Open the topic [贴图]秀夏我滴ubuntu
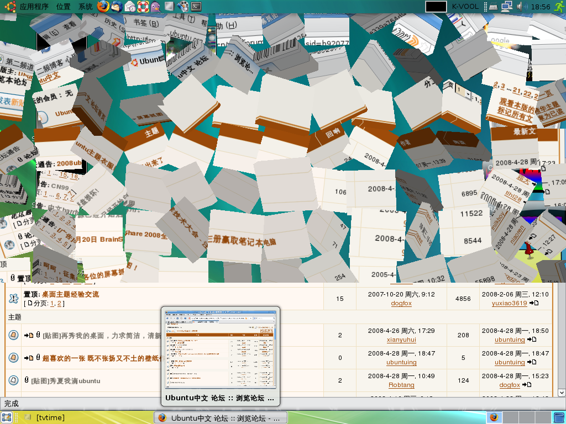 click(x=66, y=381)
